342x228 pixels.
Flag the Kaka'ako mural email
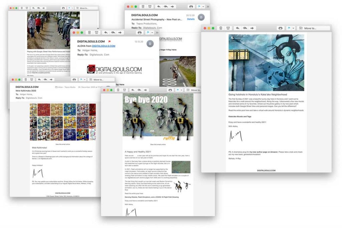pyautogui.click(x=289, y=28)
